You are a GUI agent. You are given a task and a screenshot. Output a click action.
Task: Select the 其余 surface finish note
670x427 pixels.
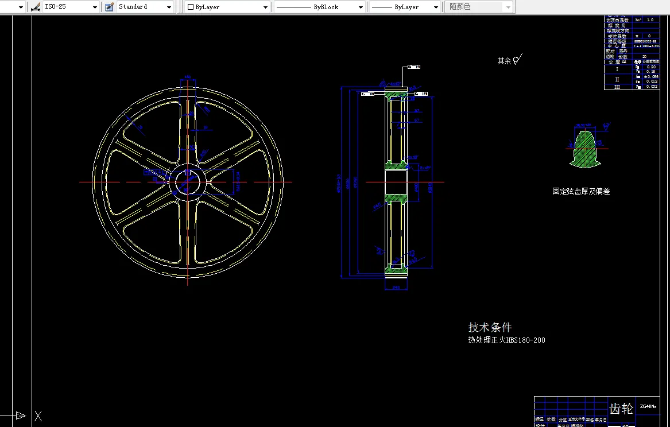point(504,61)
